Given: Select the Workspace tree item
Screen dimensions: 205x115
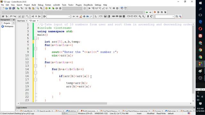Looking at the screenshot, I should coord(9,26).
